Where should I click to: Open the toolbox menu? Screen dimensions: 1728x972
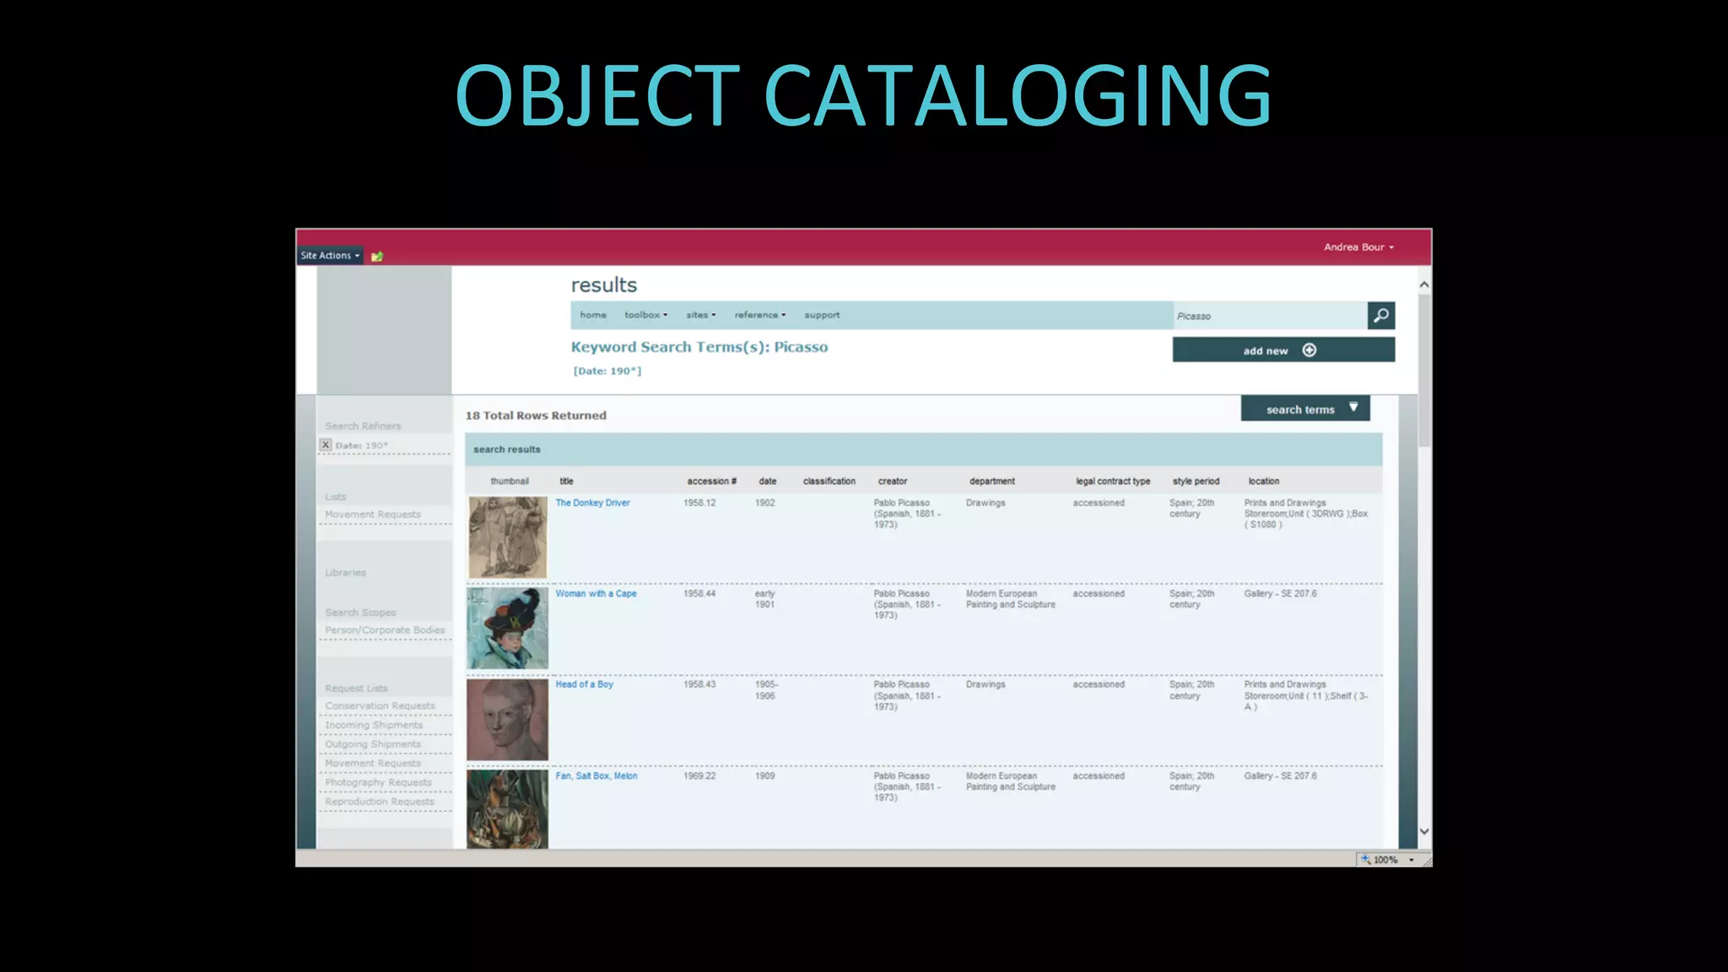click(645, 315)
